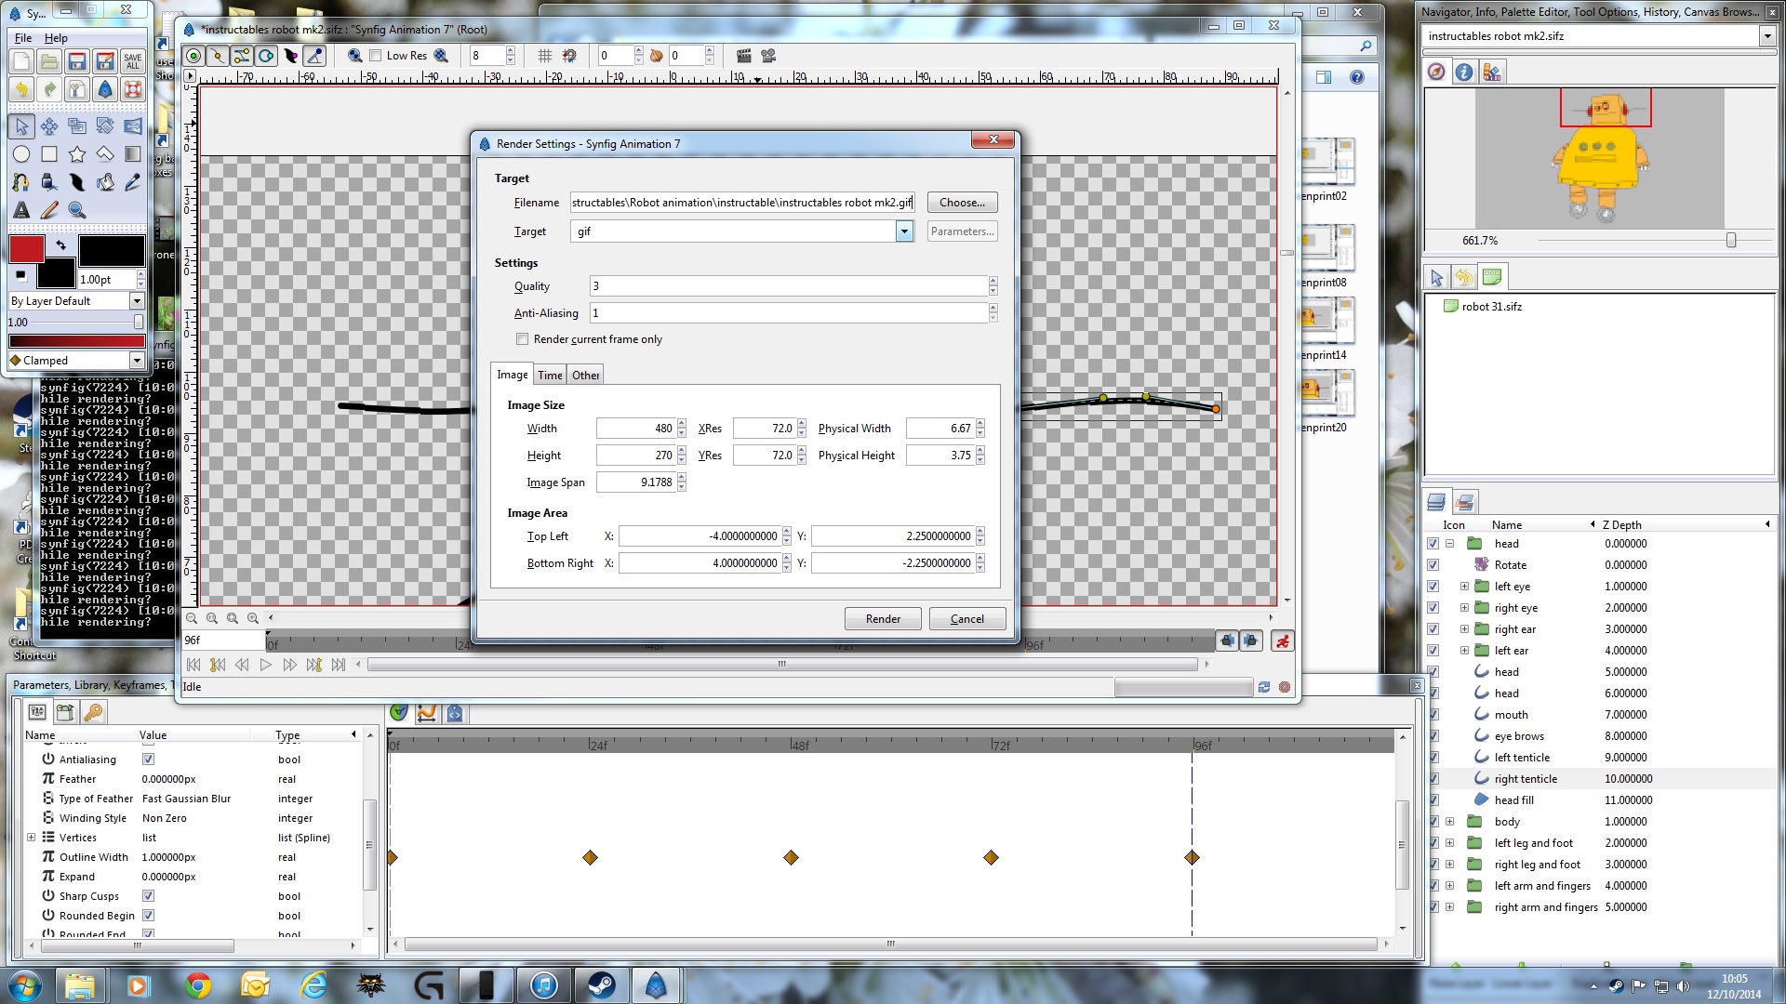Click the Cancel button
This screenshot has height=1004, width=1786.
tap(967, 619)
